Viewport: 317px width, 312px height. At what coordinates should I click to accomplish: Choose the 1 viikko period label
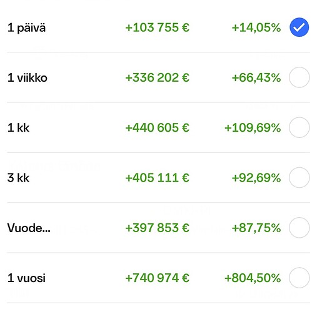(28, 78)
